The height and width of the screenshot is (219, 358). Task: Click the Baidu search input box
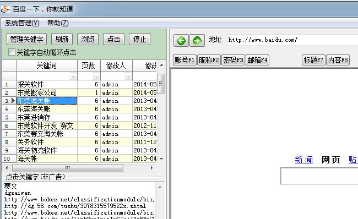click(319, 176)
